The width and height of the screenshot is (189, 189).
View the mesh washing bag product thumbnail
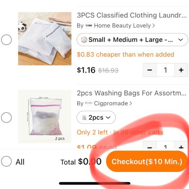click(45, 117)
